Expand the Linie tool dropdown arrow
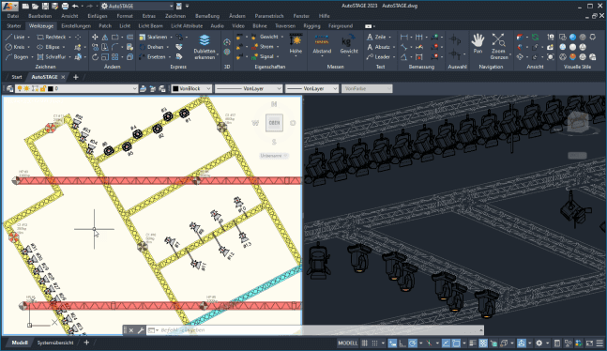Viewport: 607px width, 351px height. (29, 38)
